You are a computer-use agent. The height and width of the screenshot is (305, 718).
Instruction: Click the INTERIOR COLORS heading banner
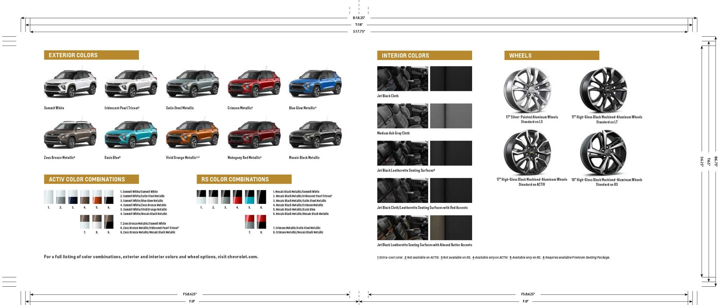click(x=424, y=56)
